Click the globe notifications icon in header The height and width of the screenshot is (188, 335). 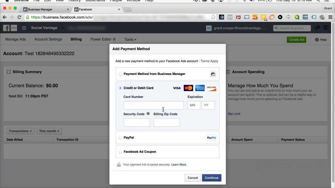pos(317,28)
